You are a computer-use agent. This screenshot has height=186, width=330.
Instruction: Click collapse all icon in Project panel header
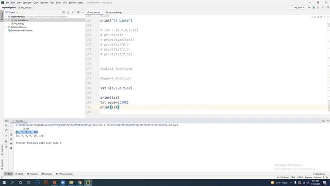coord(73,12)
